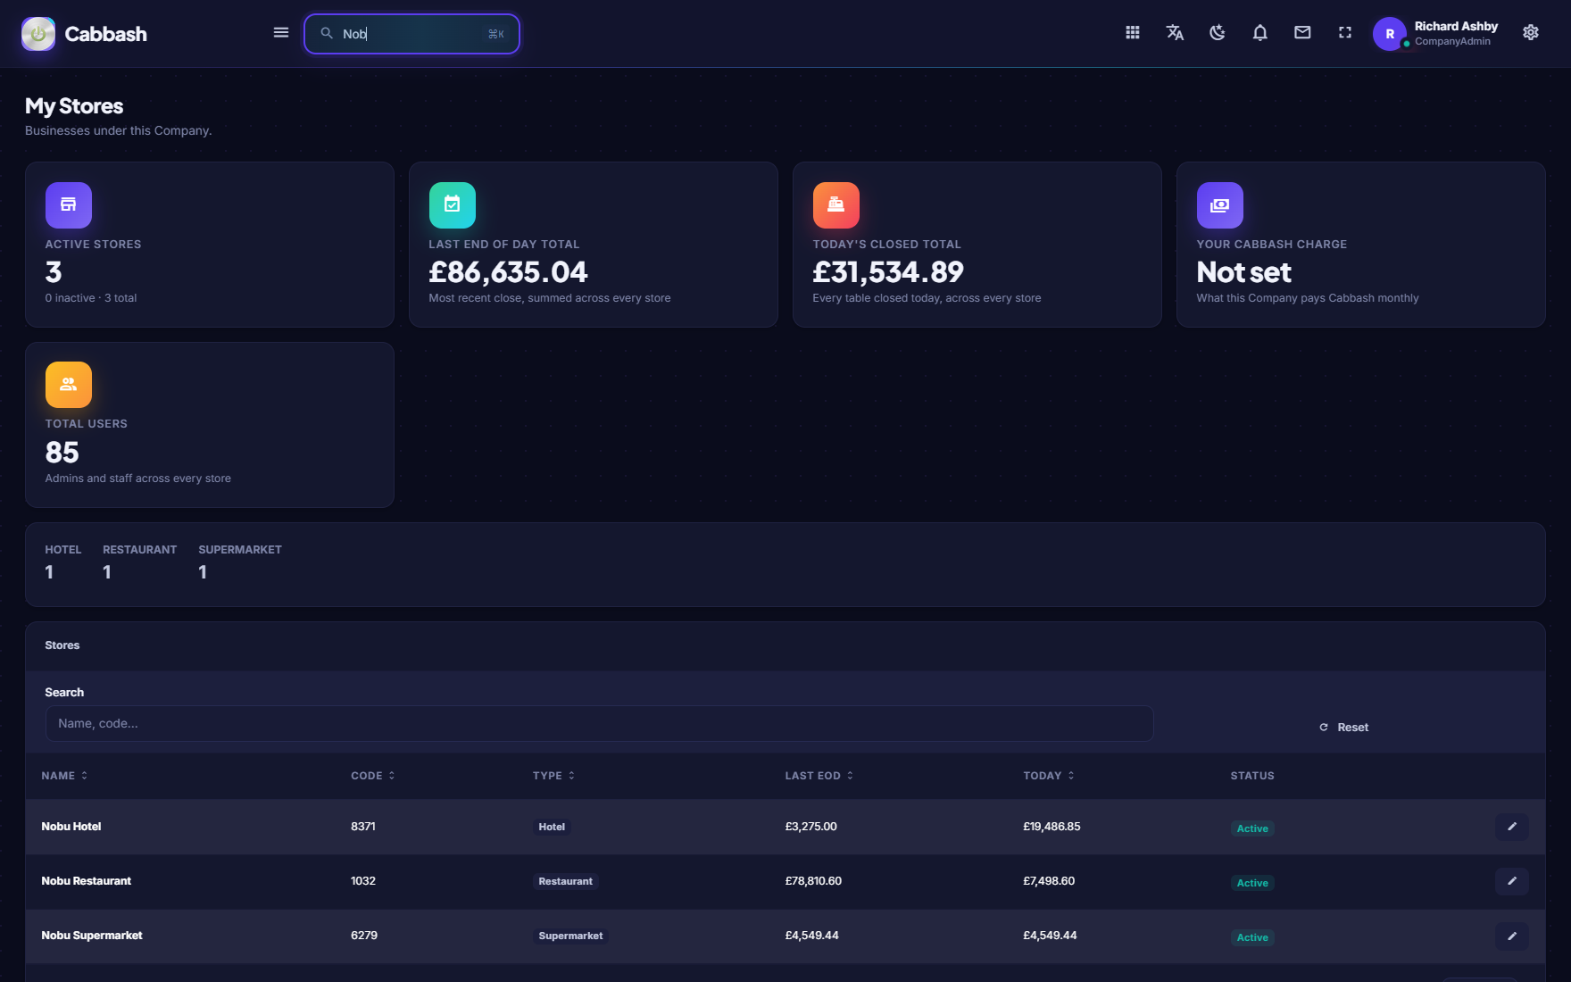This screenshot has height=982, width=1571.
Task: Click the Reset filter button
Action: pyautogui.click(x=1343, y=728)
